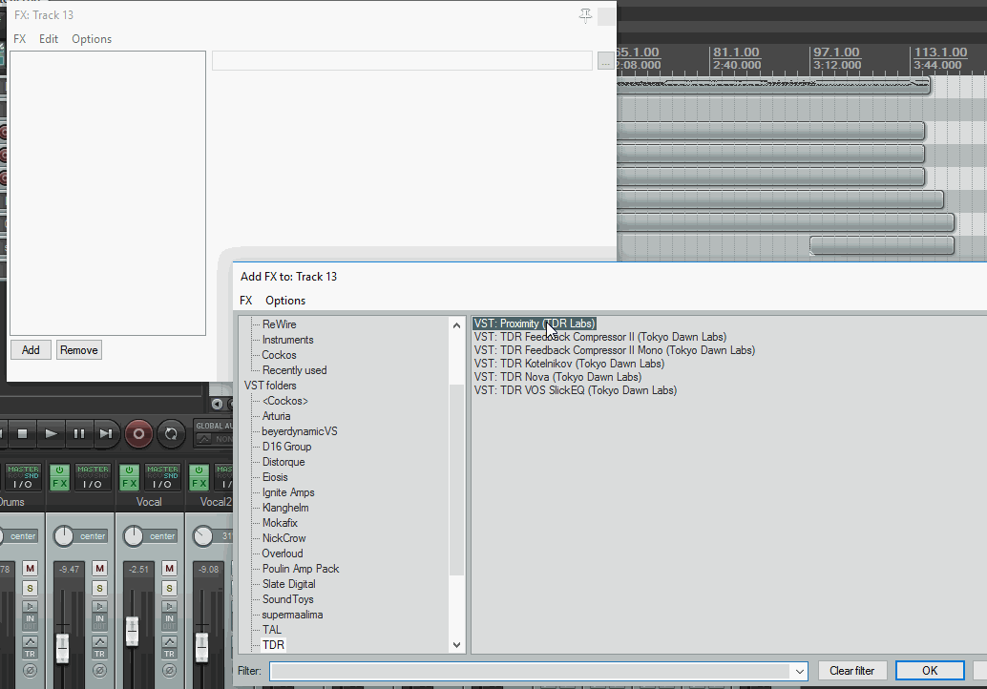Screen dimensions: 987x689
Task: Click the folder tree scroll-up arrow
Action: pyautogui.click(x=457, y=325)
